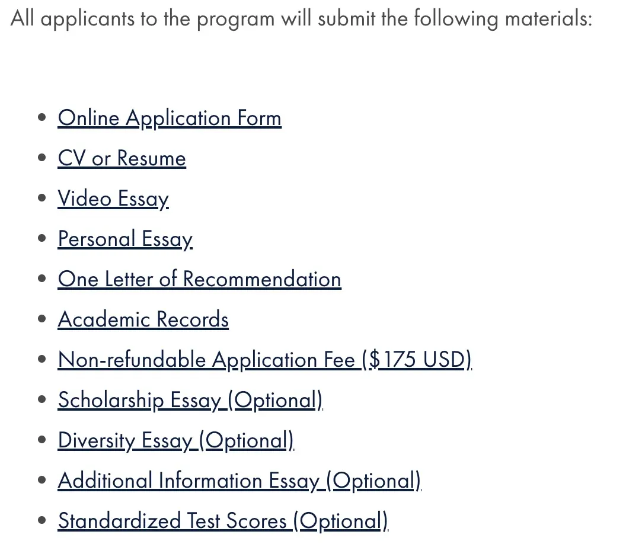This screenshot has height=544, width=626.
Task: Click the bullet before Diversity Essay (Optional)
Action: pos(41,440)
